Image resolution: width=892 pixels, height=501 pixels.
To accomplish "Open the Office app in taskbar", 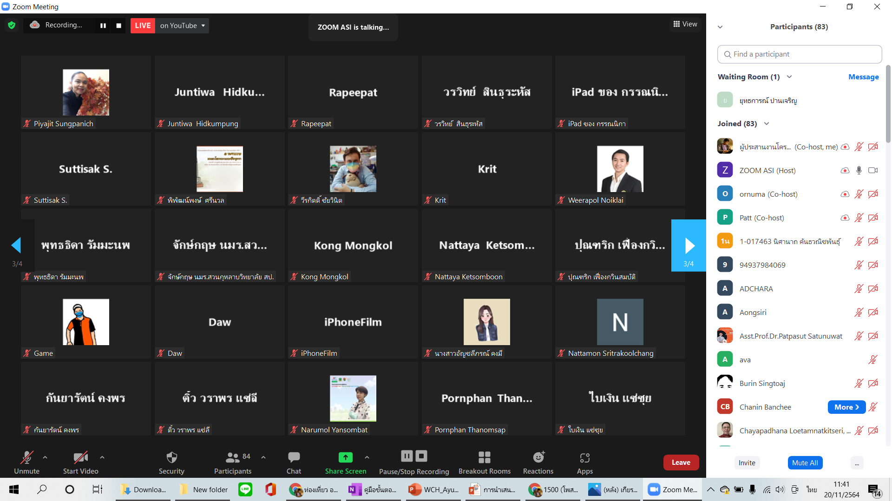I will pos(271,489).
